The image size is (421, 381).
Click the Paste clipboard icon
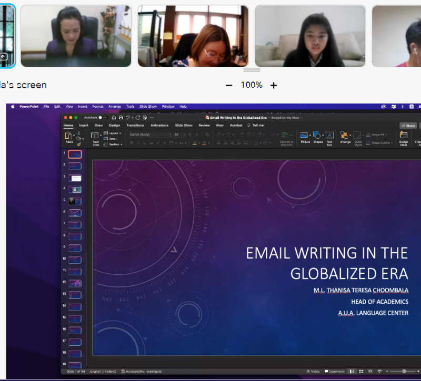69,136
